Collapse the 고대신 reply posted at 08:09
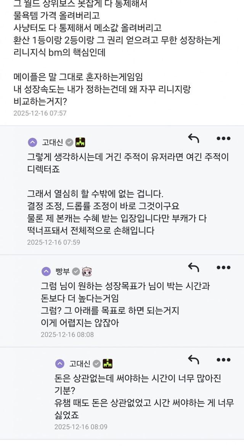Screen dimensions: 244x447 [x=60, y=363]
